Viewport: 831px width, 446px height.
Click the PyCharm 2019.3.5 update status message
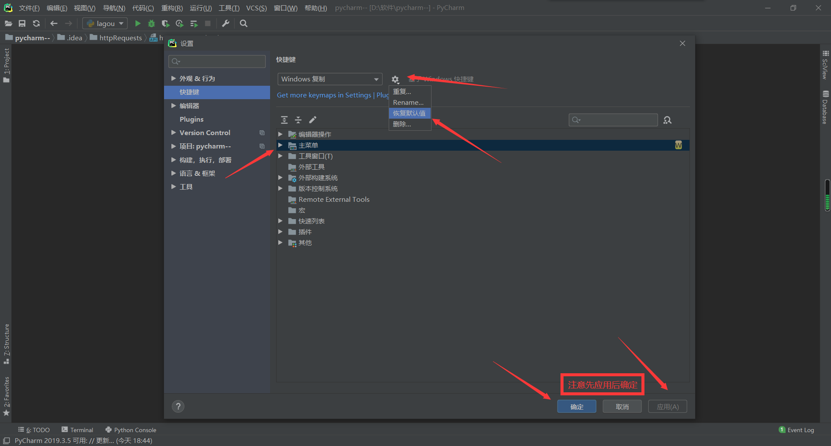pyautogui.click(x=84, y=441)
